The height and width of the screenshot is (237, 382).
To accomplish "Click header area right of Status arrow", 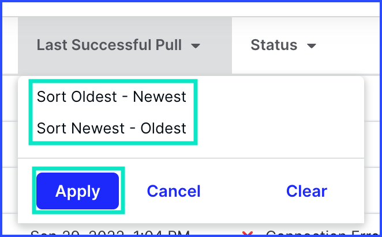I will point(349,45).
